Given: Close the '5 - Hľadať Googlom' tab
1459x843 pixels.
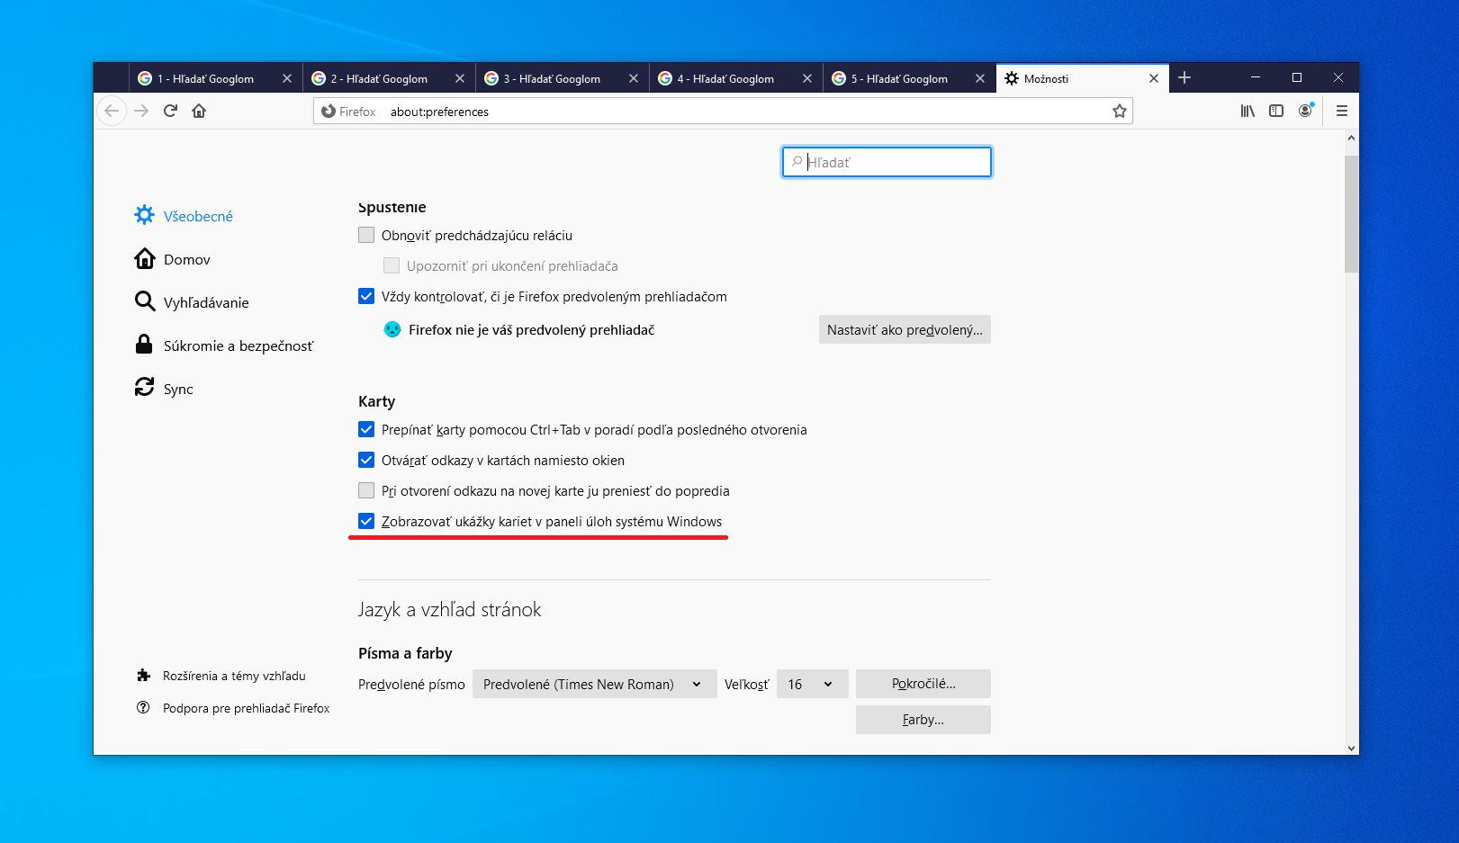Looking at the screenshot, I should point(980,78).
